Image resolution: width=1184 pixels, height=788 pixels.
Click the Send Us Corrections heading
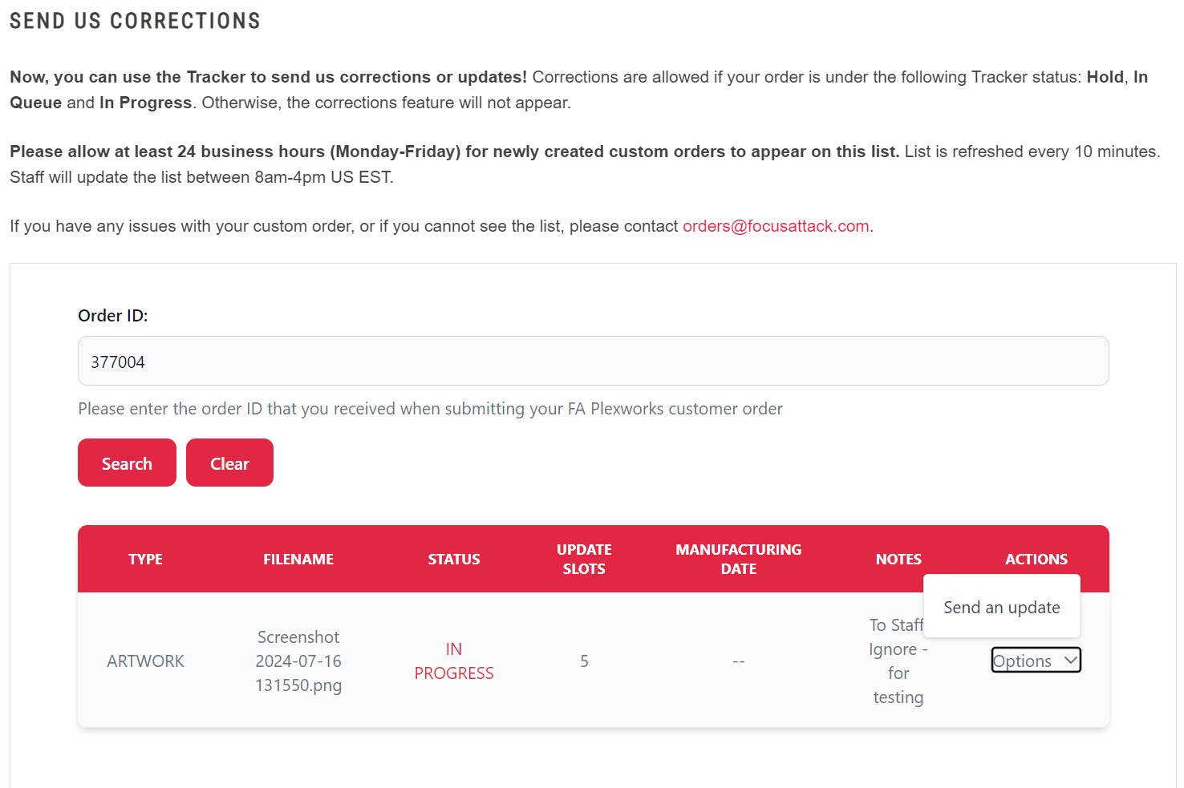[x=135, y=21]
